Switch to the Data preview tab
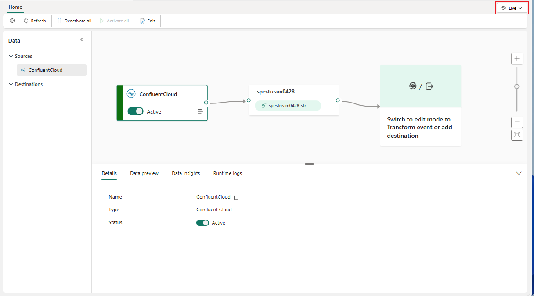Viewport: 534px width, 296px height. pyautogui.click(x=144, y=173)
